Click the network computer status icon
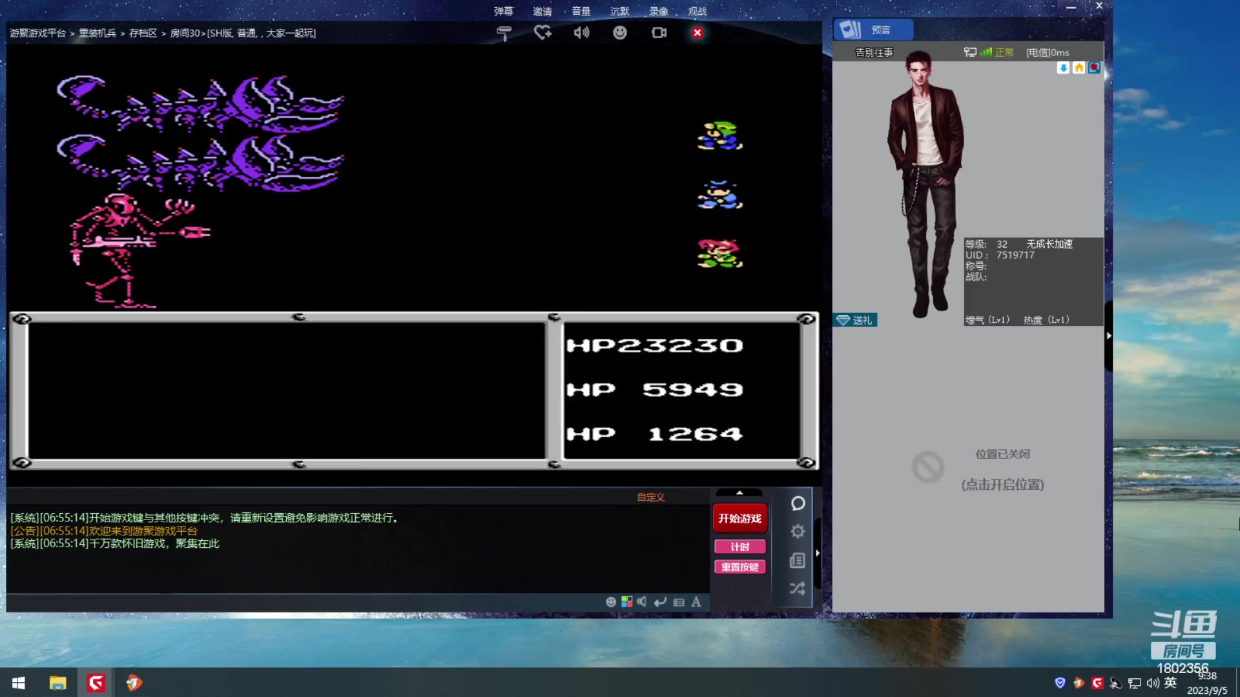The width and height of the screenshot is (1240, 697). (x=969, y=52)
